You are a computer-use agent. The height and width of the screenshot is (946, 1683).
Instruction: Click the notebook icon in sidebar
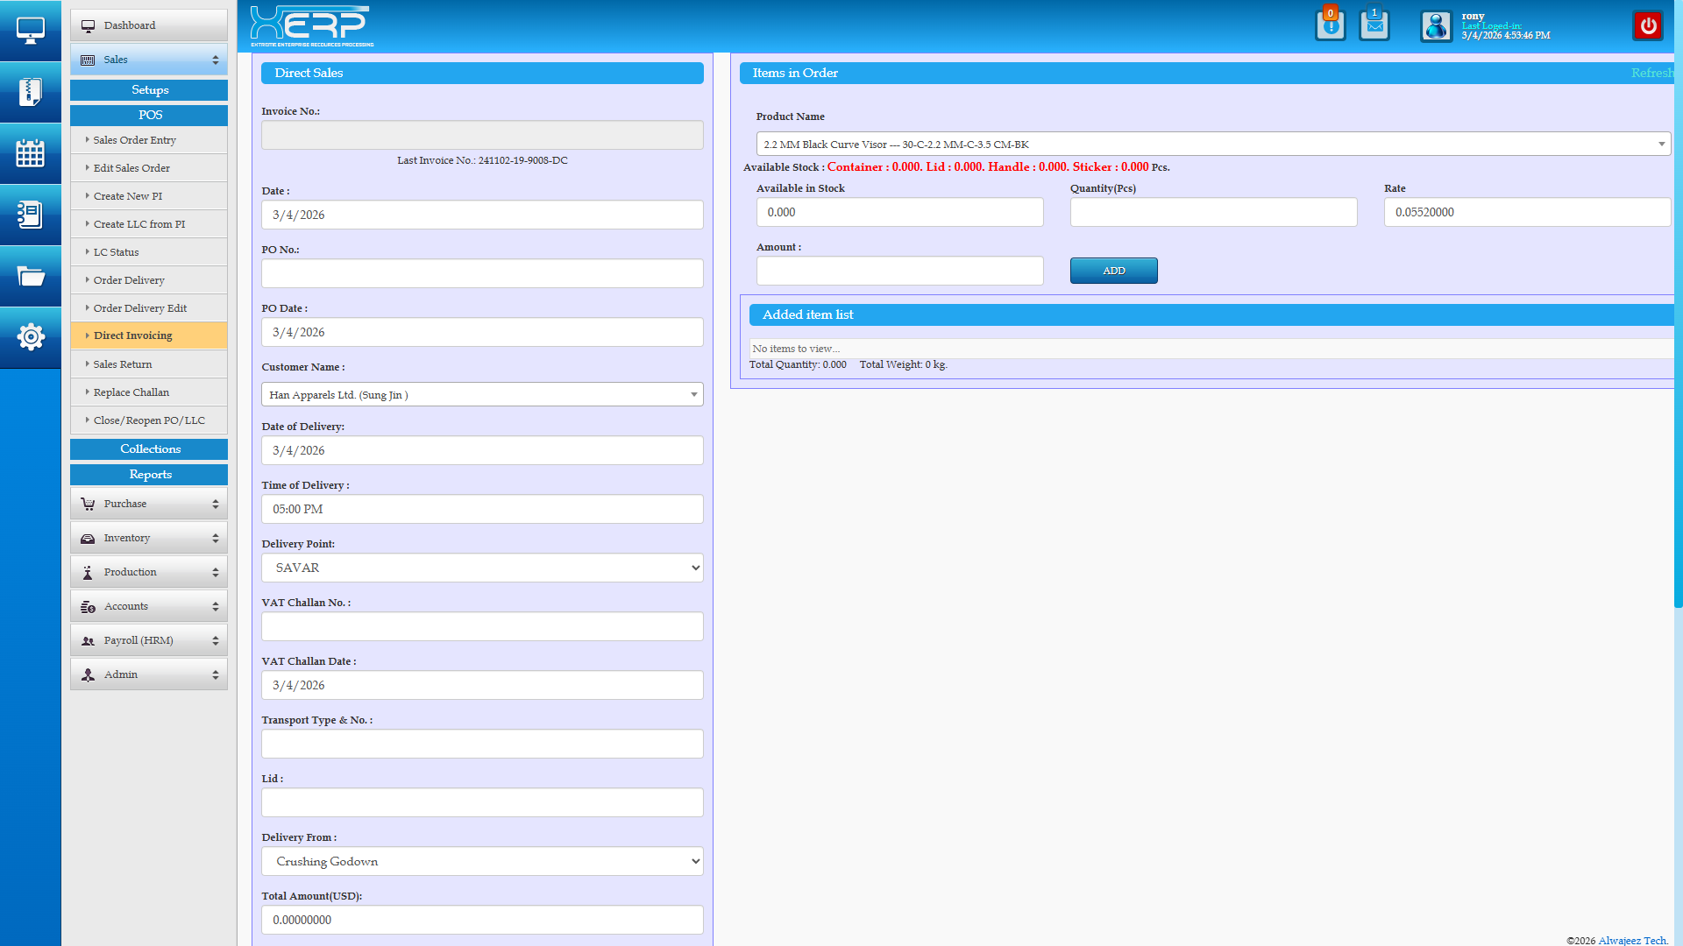pyautogui.click(x=30, y=215)
